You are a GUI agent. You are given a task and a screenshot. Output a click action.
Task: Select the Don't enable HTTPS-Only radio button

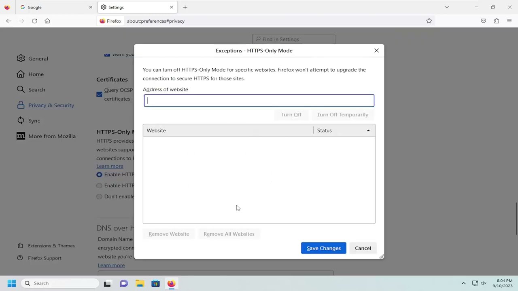coord(99,196)
